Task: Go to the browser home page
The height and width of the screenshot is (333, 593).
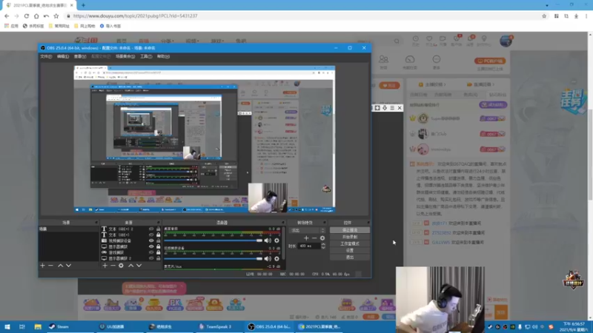Action: click(x=36, y=16)
